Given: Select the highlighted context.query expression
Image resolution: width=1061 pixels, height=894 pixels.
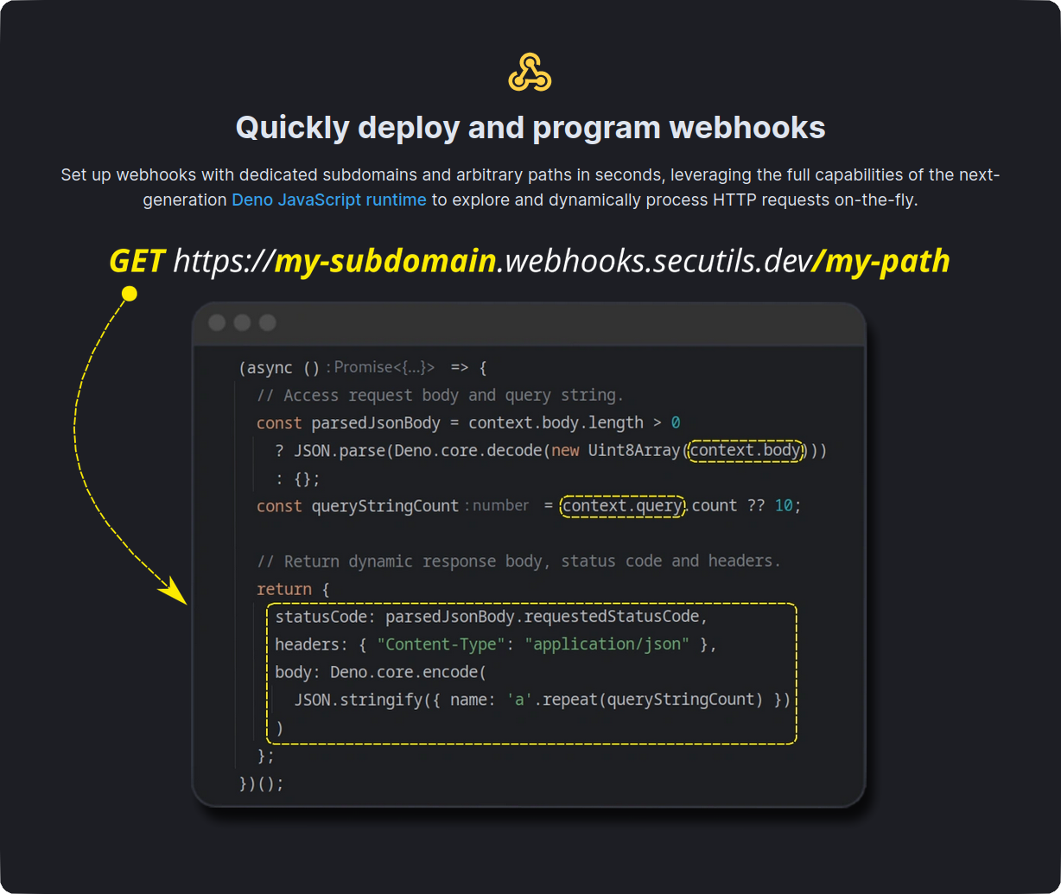Looking at the screenshot, I should coord(622,505).
